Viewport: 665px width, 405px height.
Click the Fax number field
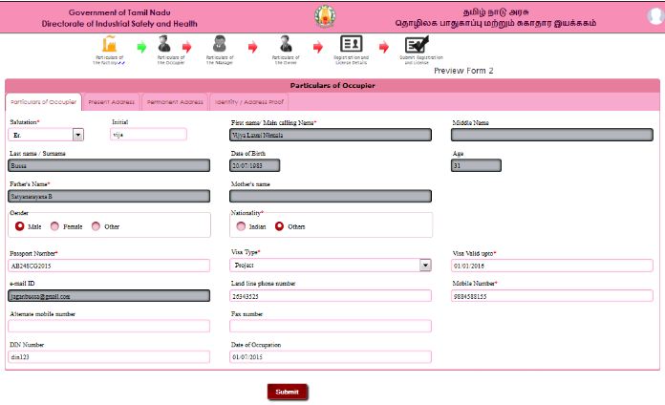coord(331,326)
